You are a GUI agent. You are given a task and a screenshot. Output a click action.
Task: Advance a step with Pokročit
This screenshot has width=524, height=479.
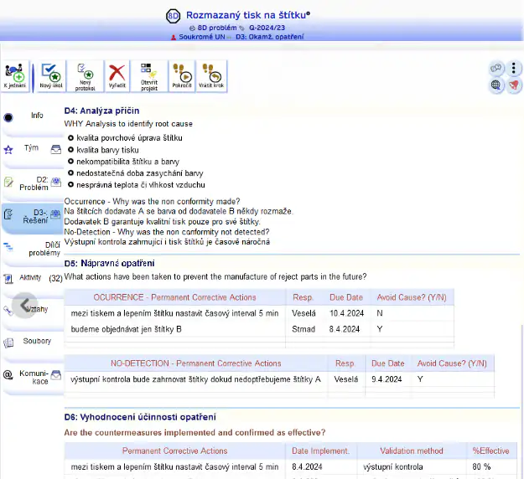181,75
